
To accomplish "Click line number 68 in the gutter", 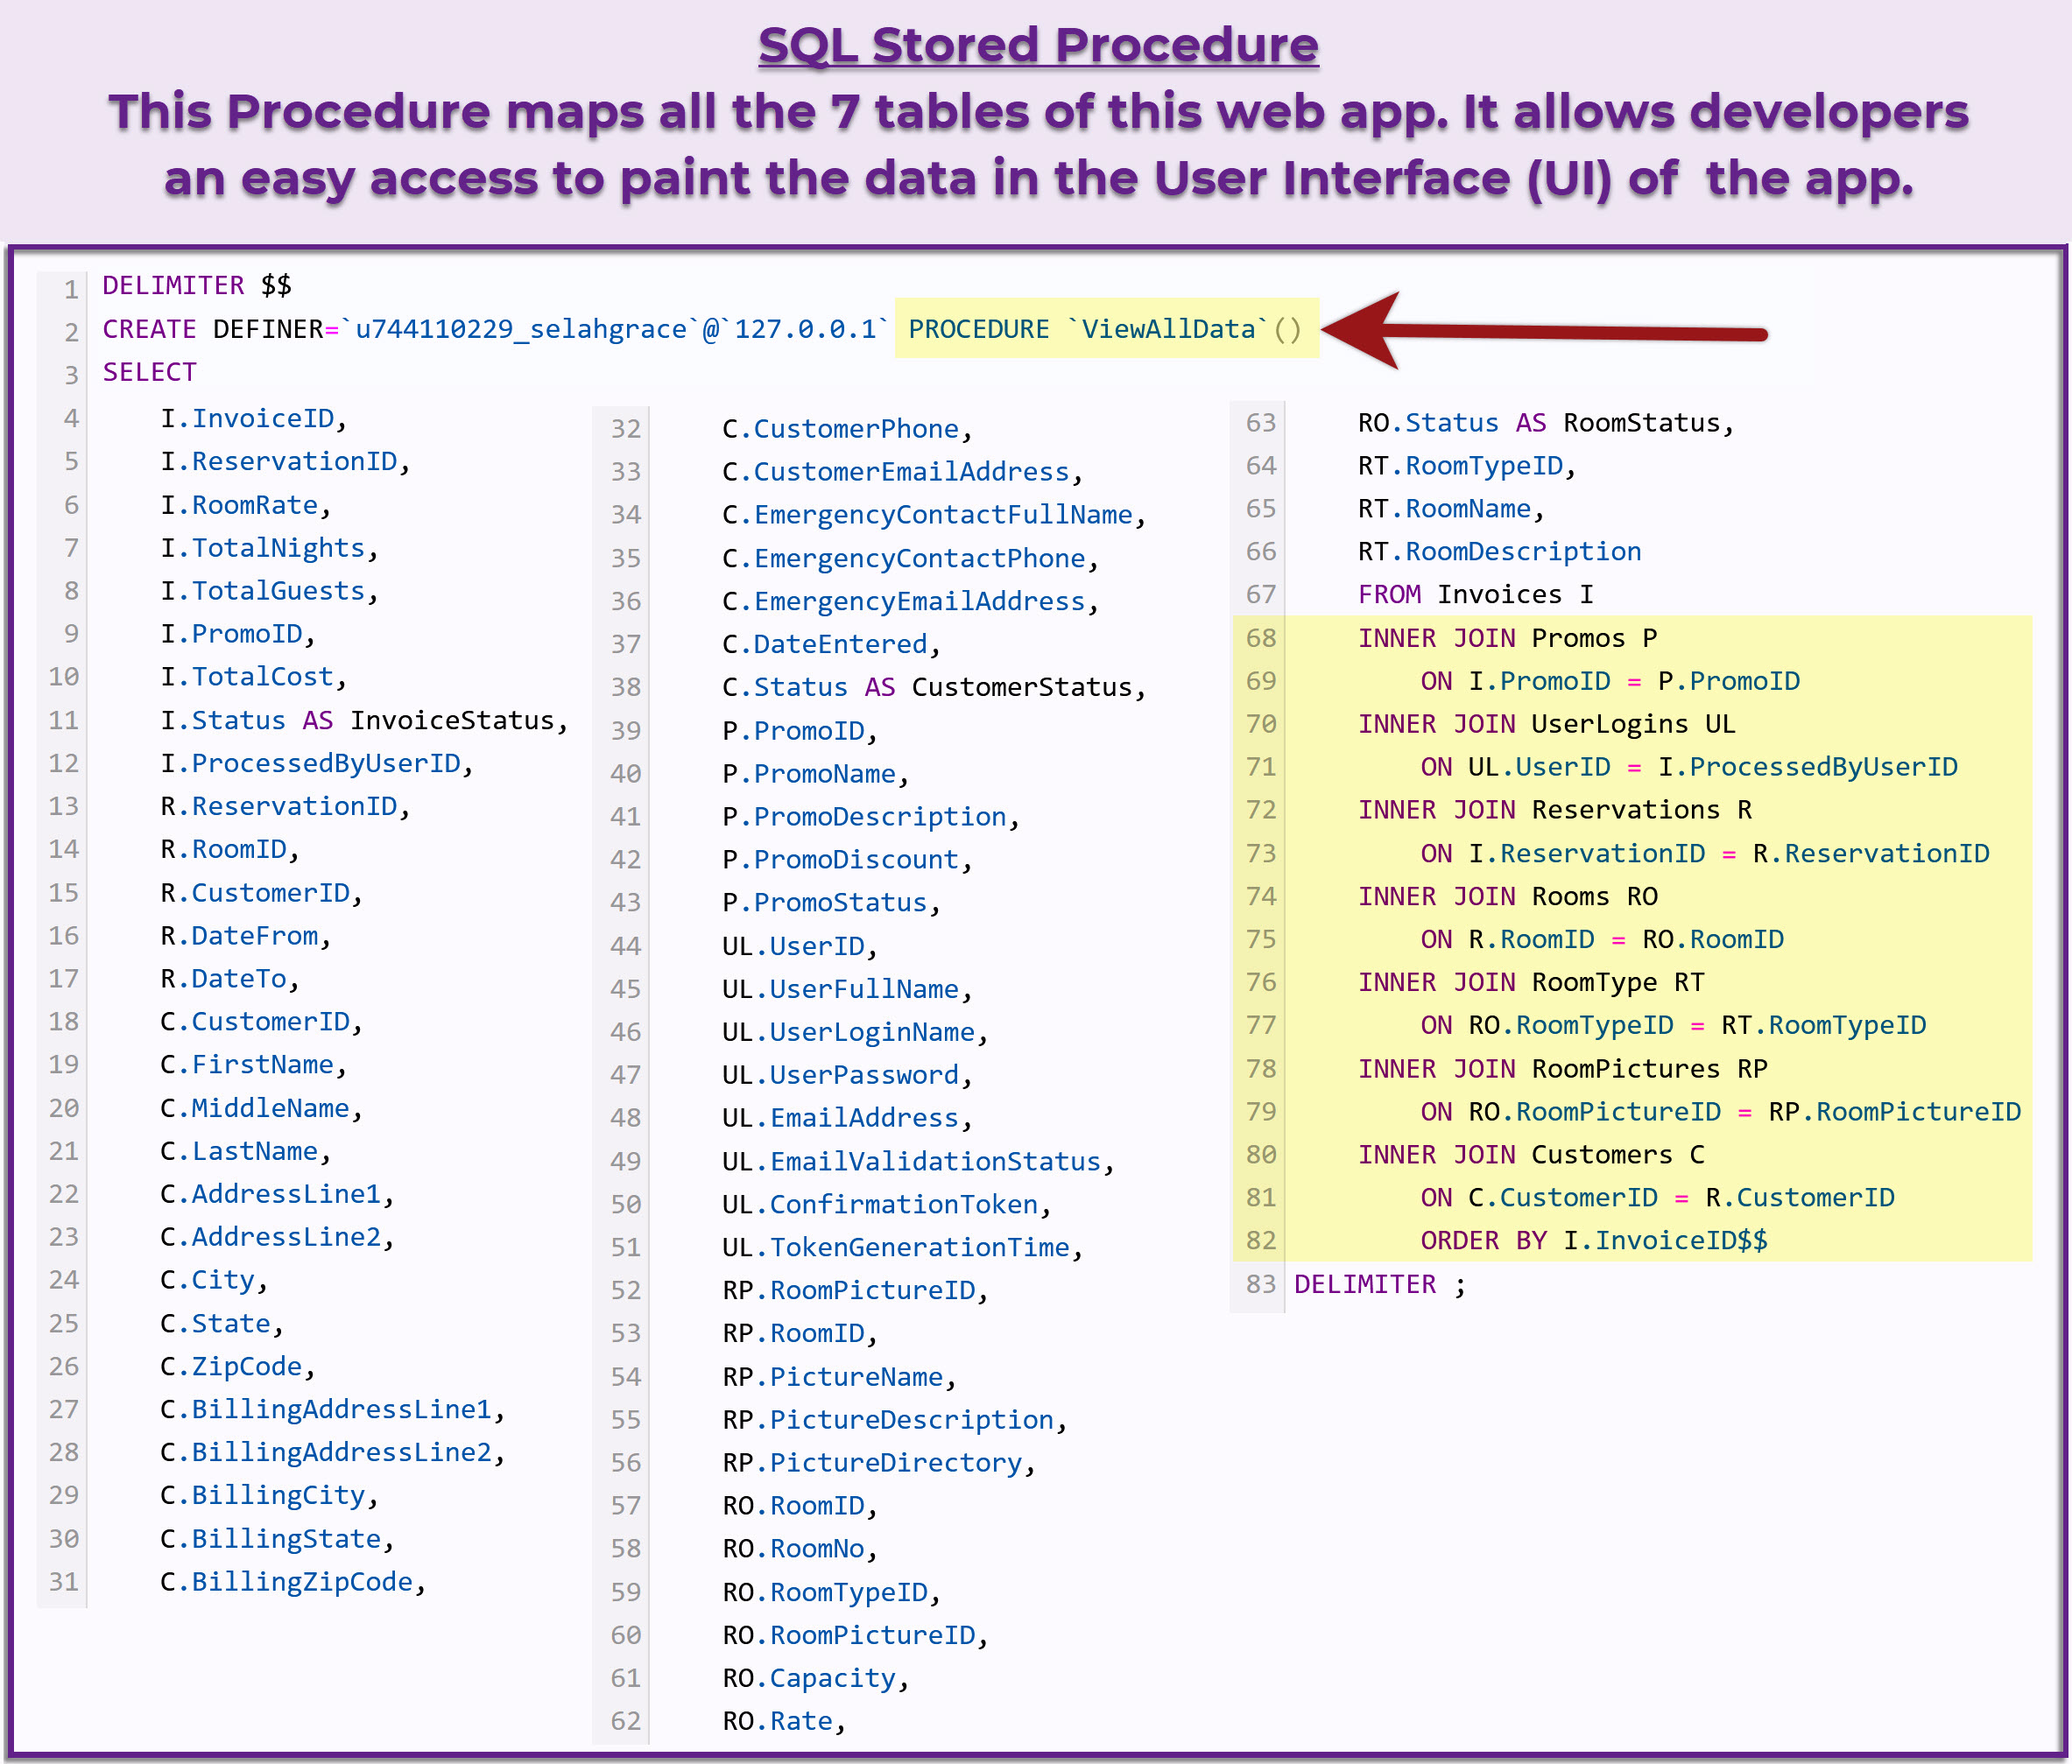I will click(x=1260, y=637).
